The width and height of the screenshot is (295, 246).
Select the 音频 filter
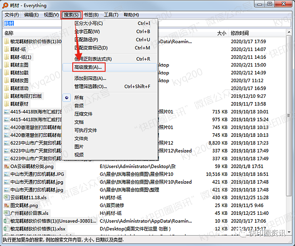tap(110, 106)
